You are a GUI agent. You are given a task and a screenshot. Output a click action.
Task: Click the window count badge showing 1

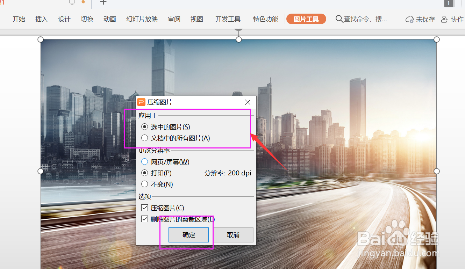tap(449, 3)
